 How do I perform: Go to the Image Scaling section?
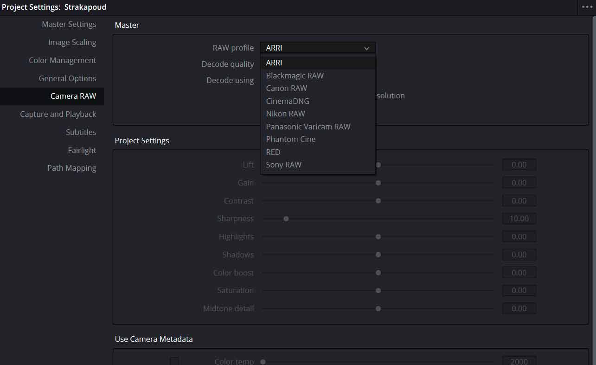(x=72, y=42)
